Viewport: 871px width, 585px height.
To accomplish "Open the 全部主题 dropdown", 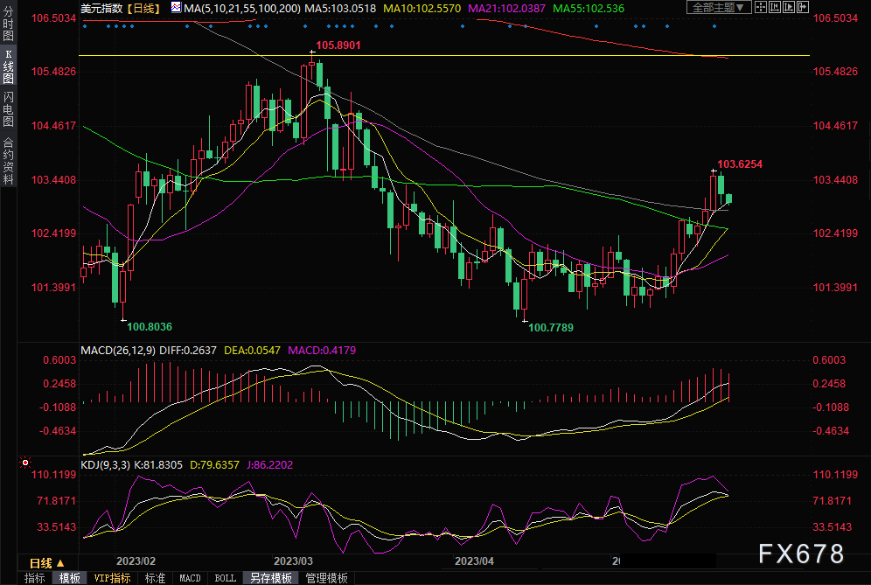I will (x=719, y=7).
